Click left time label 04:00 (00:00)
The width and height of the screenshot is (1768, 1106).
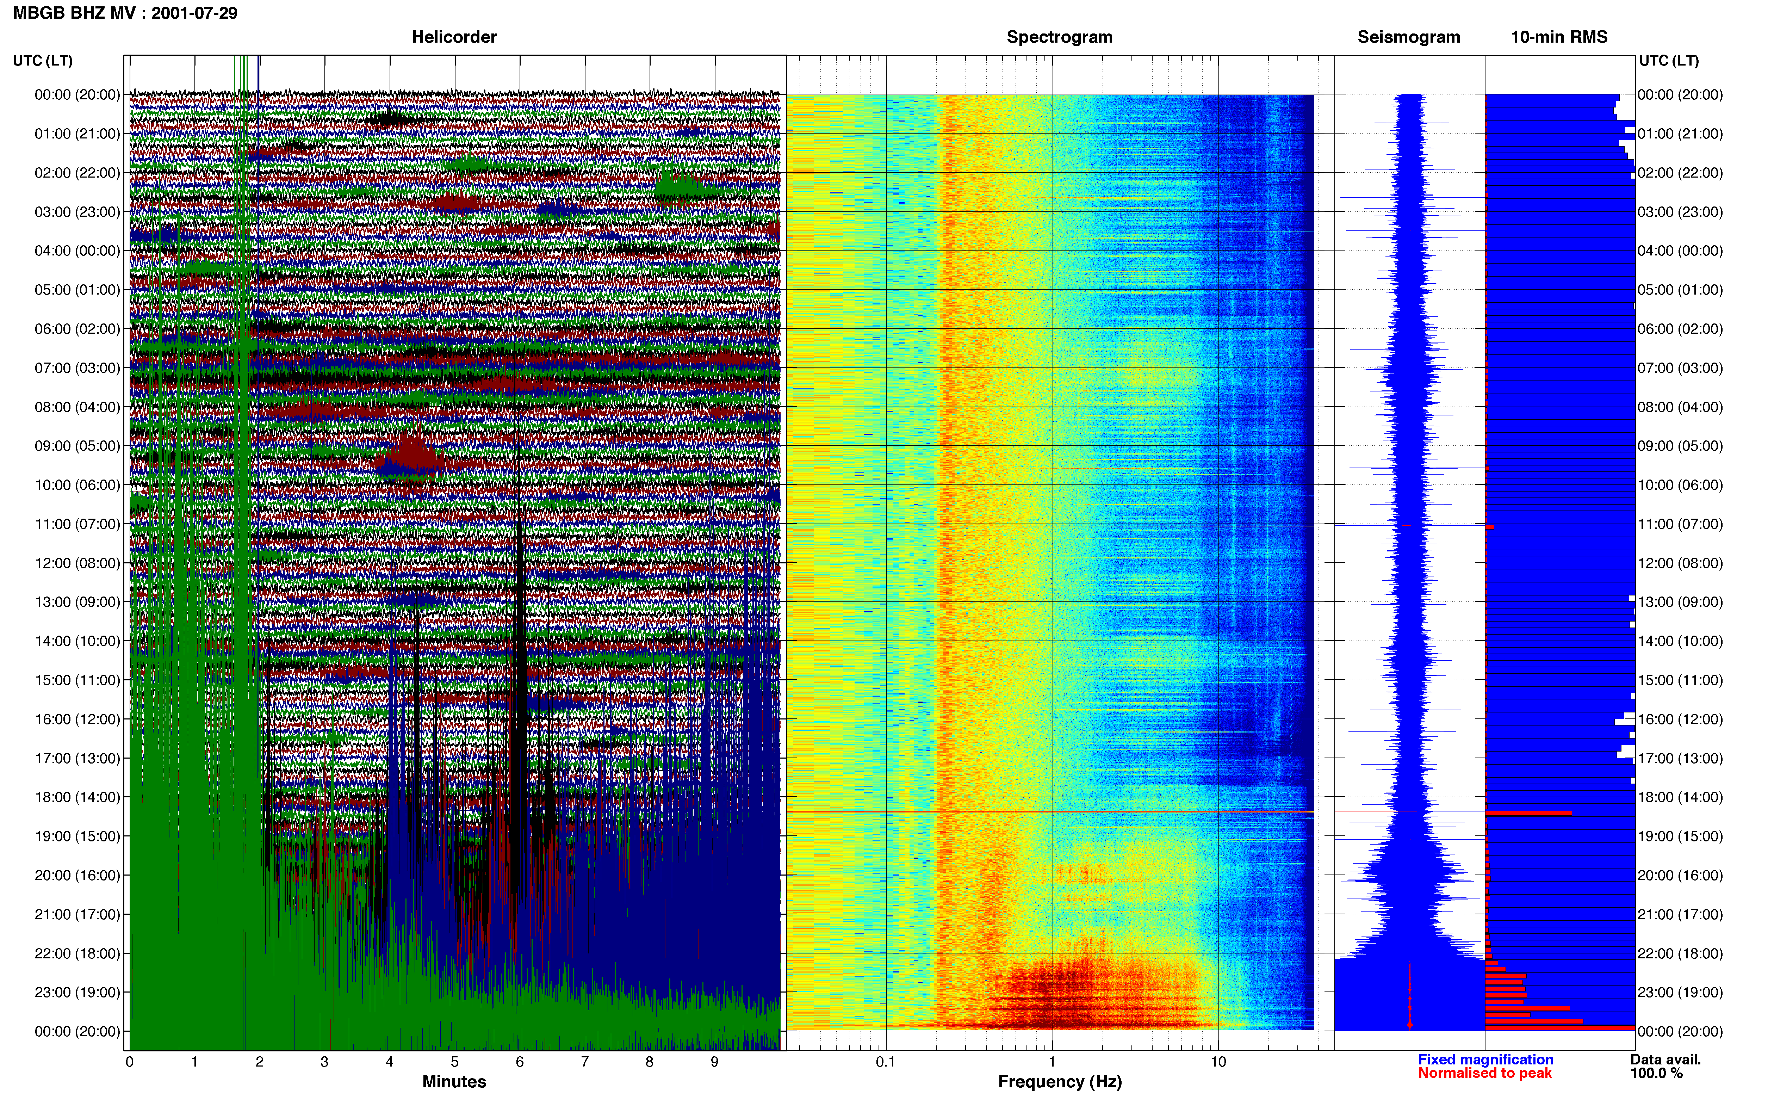click(x=77, y=251)
